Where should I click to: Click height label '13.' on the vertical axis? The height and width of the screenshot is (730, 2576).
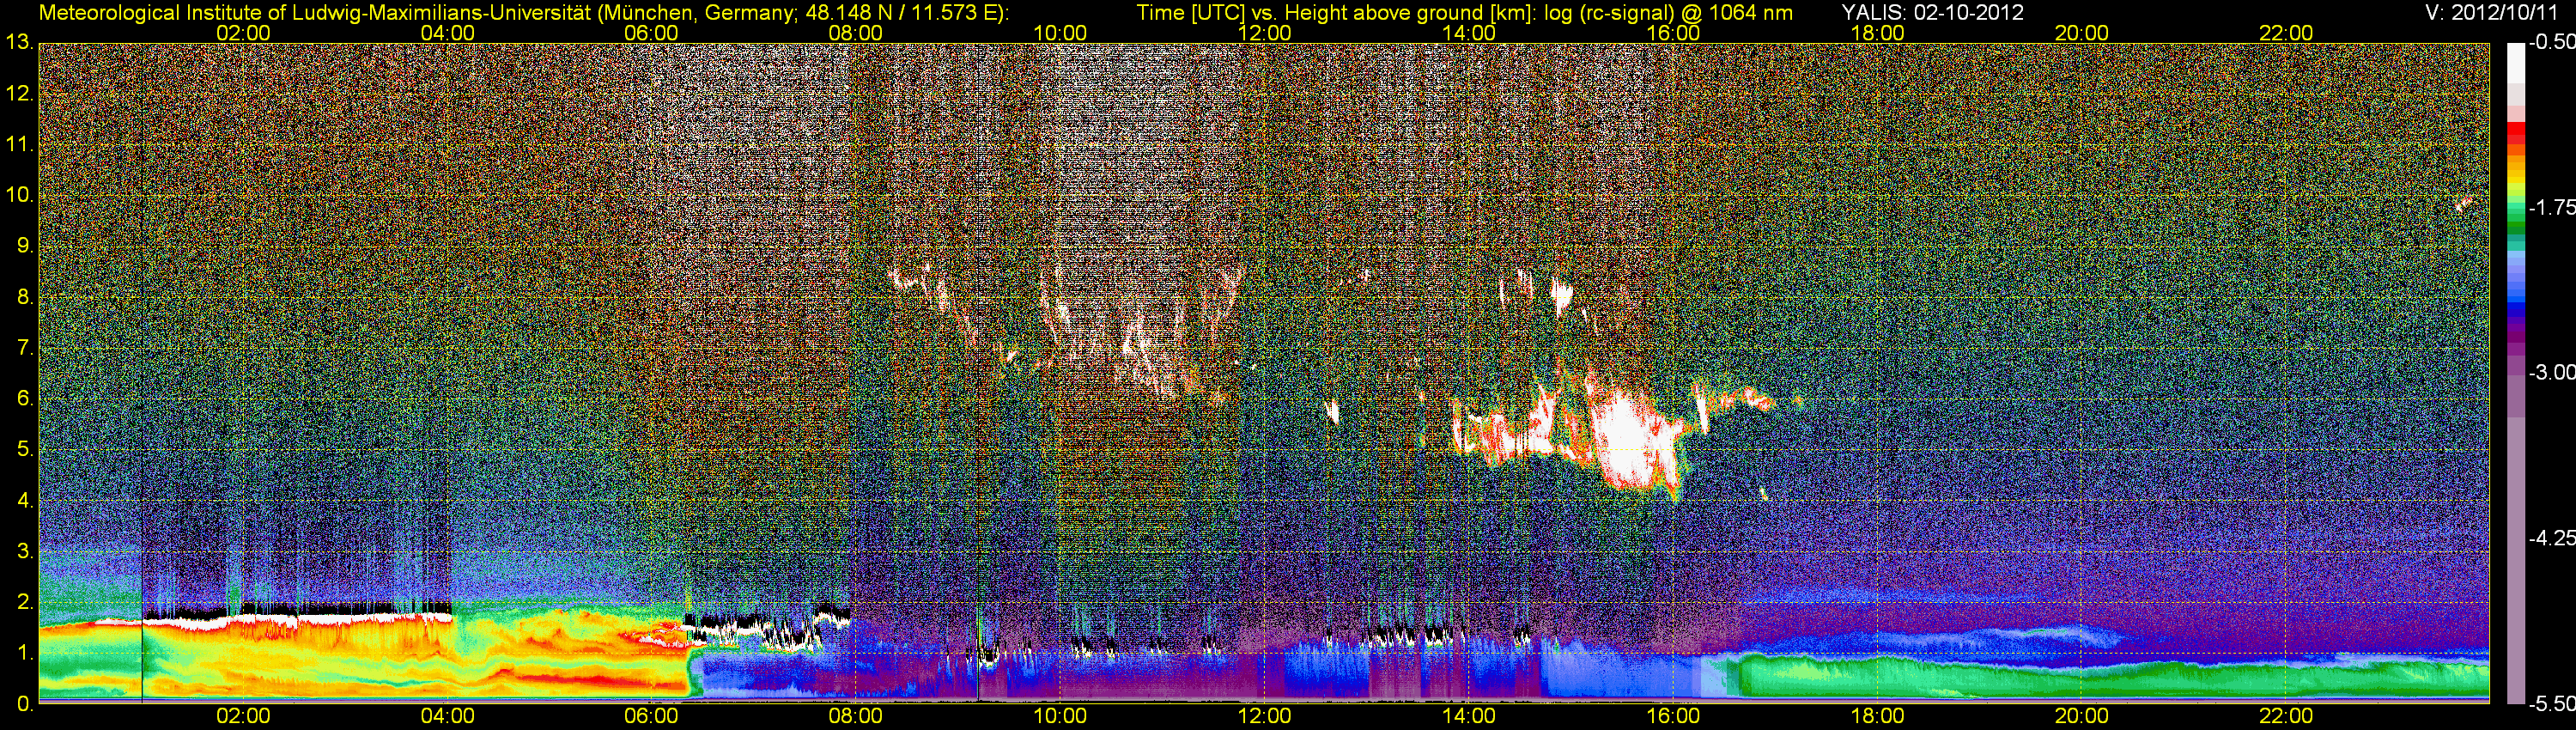click(x=20, y=43)
